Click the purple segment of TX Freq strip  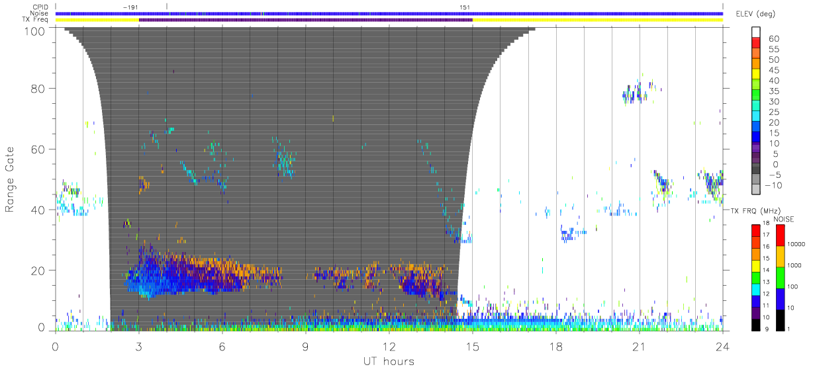pos(305,20)
